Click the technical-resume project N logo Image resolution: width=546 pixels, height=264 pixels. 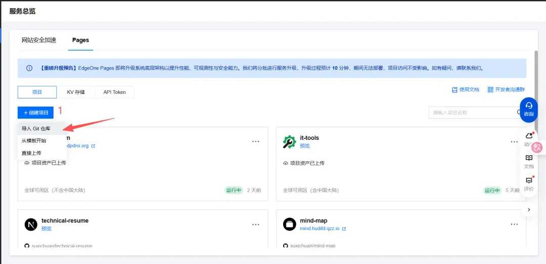[31, 224]
